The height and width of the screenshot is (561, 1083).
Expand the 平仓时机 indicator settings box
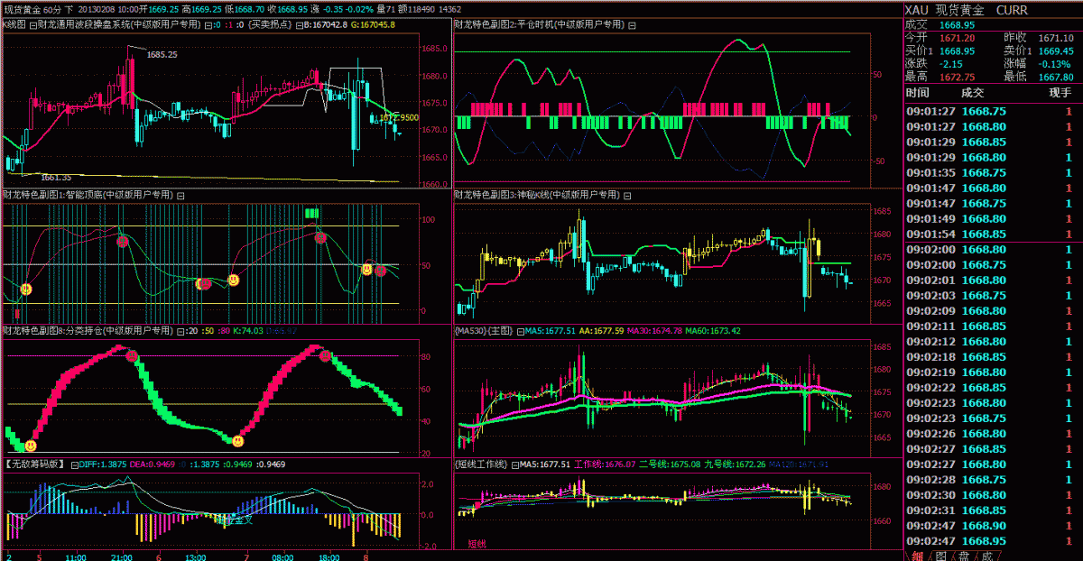630,24
